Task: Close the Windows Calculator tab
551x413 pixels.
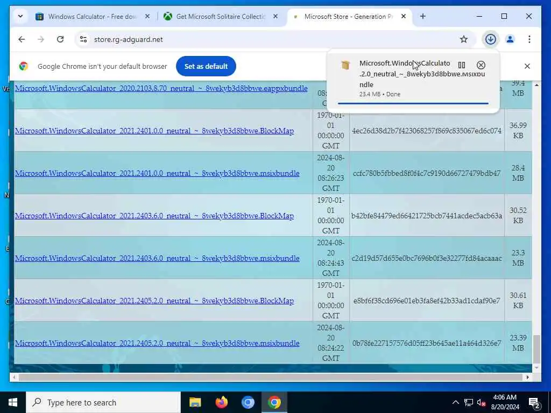Action: [147, 17]
